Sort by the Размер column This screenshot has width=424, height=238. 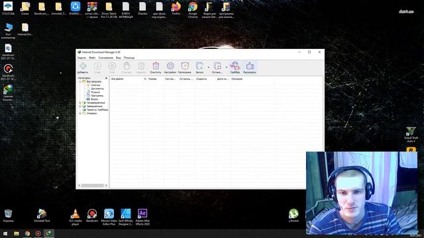[156, 79]
